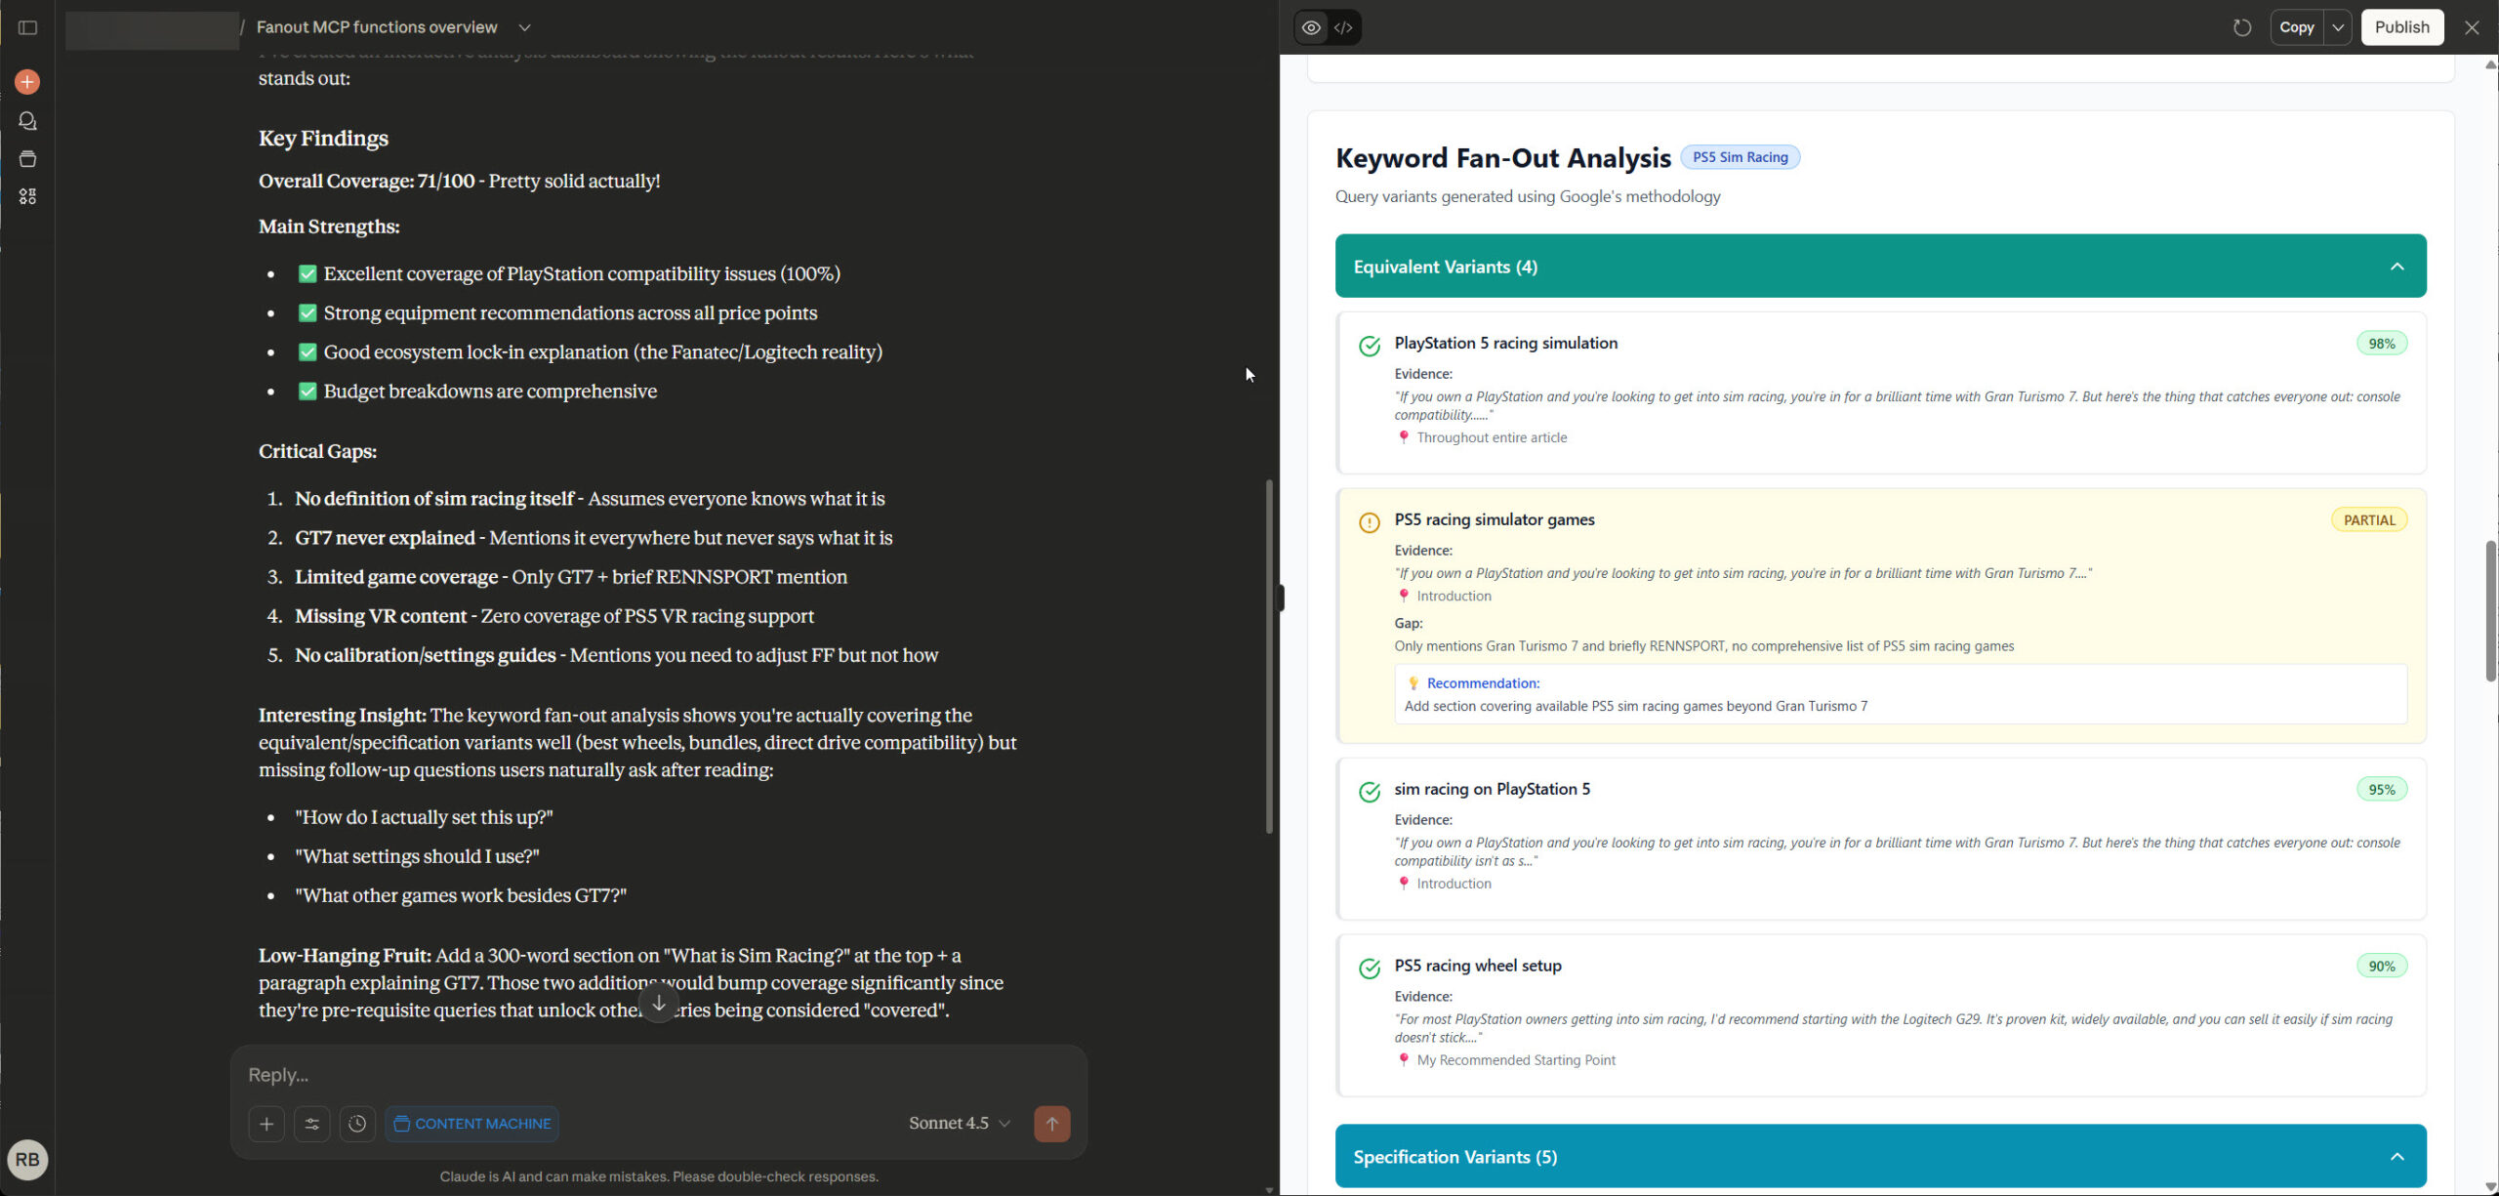Copy the artifact content
The image size is (2499, 1196).
pyautogui.click(x=2297, y=27)
